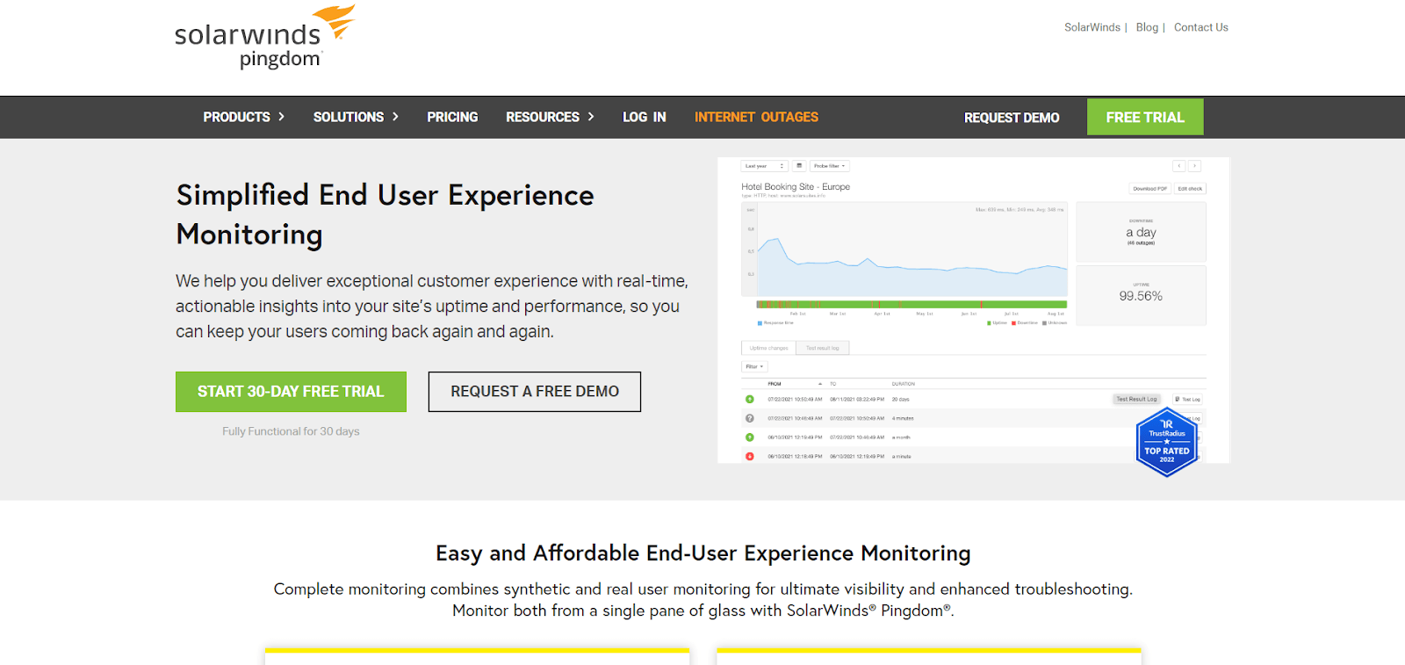The height and width of the screenshot is (665, 1405).
Task: Click the next arrow in dashboard preview
Action: 1194,166
